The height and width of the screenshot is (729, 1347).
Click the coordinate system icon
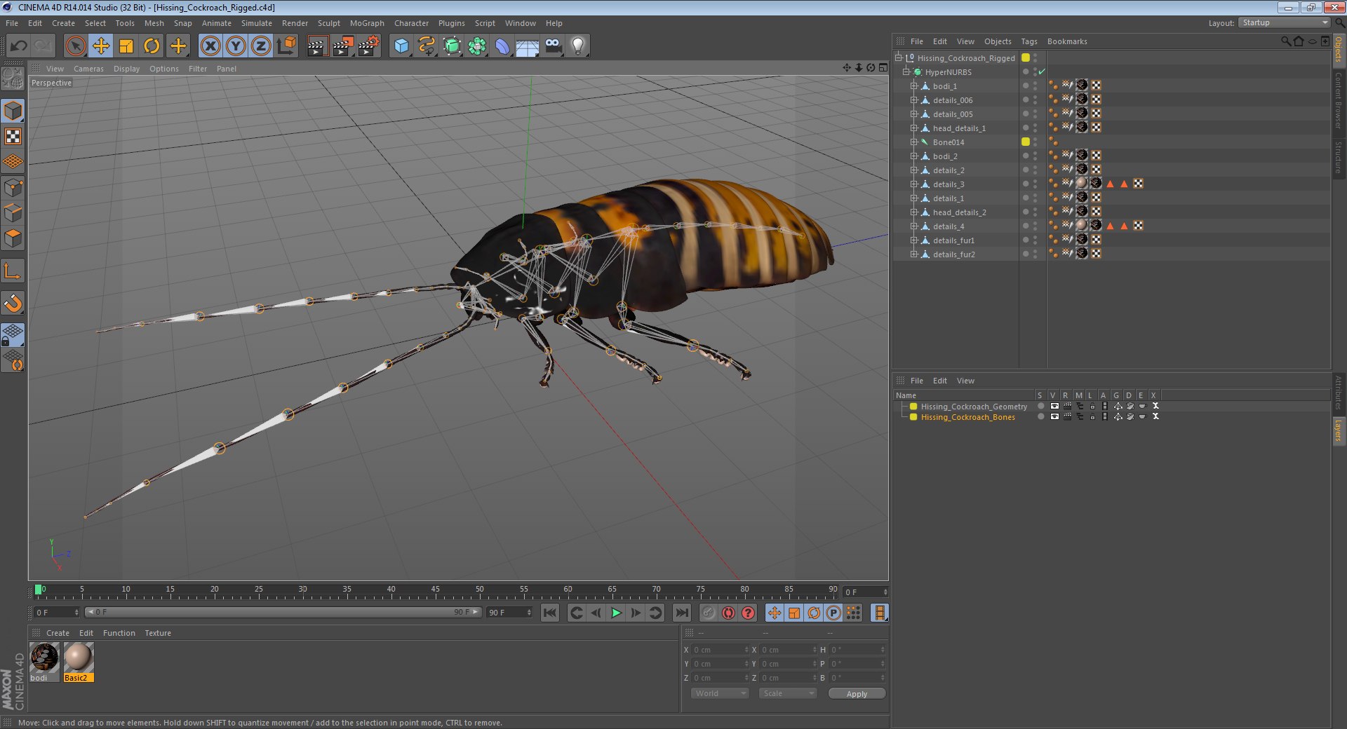point(286,46)
